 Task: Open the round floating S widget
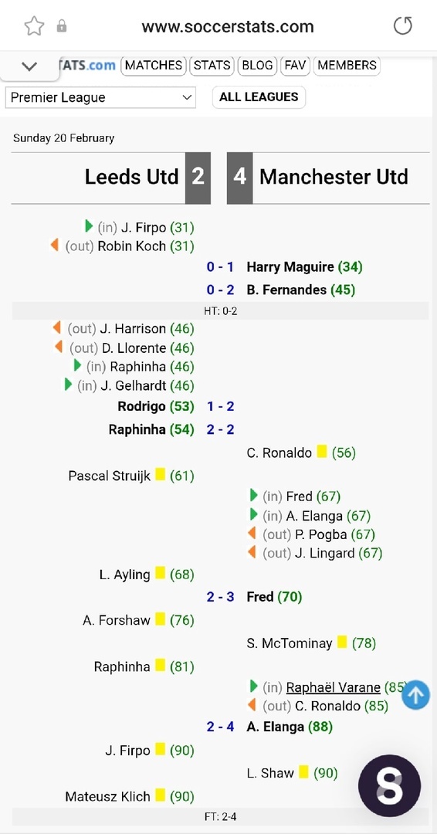coord(390,786)
